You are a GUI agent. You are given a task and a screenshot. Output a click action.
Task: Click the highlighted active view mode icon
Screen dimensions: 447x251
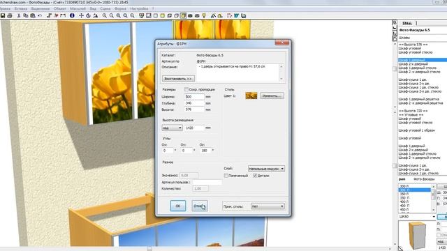click(183, 15)
